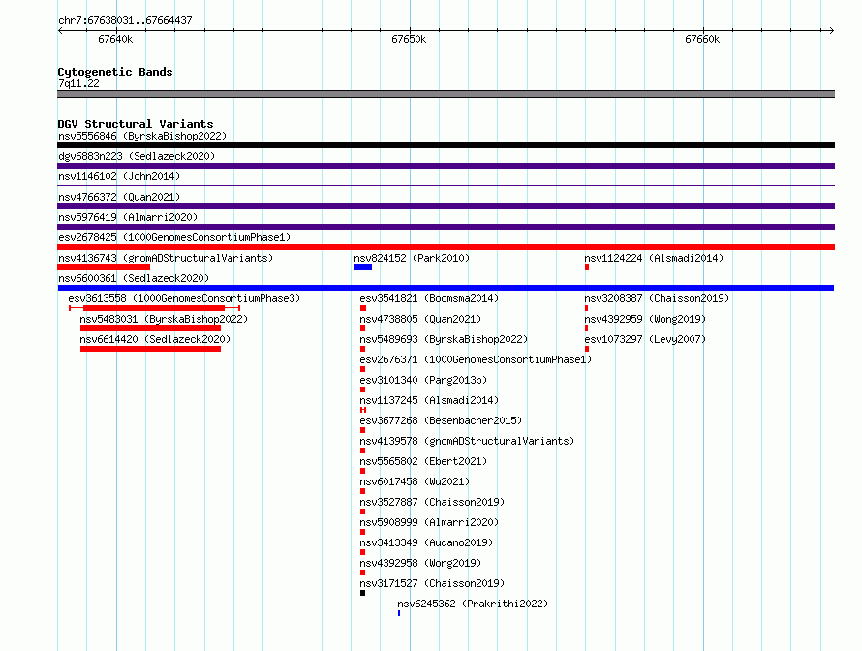Click purple bar under dgv6883n223
The width and height of the screenshot is (862, 651).
446,166
